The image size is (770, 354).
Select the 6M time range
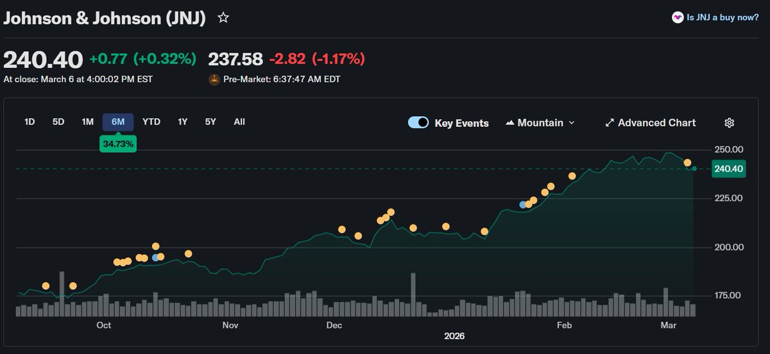point(118,122)
